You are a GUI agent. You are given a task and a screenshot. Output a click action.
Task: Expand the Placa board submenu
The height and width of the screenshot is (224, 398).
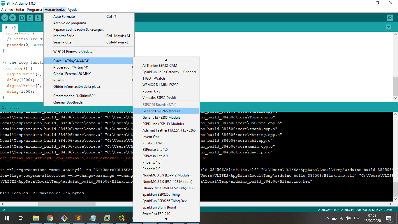click(89, 61)
